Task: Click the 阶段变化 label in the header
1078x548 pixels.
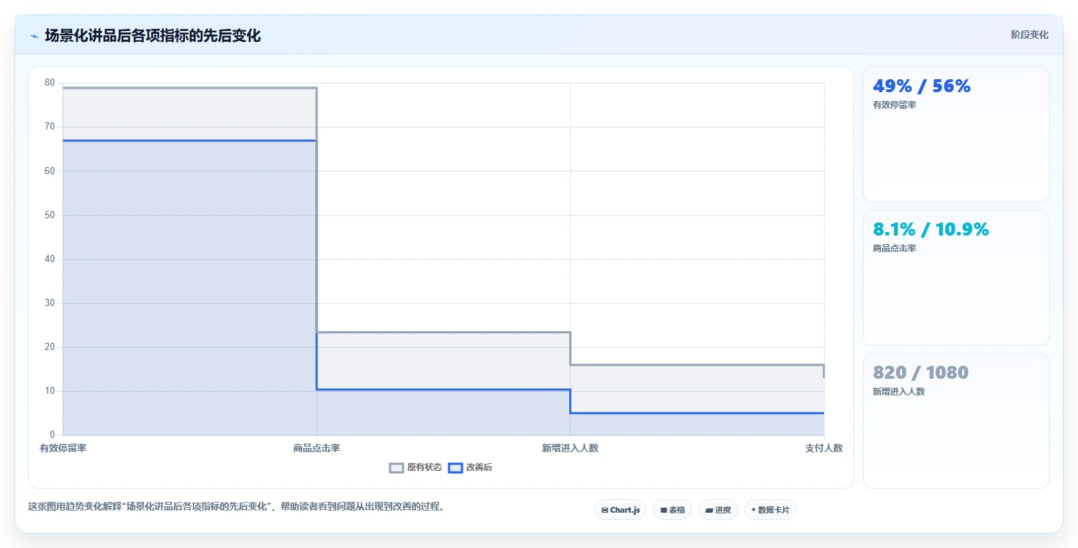Action: point(1029,35)
